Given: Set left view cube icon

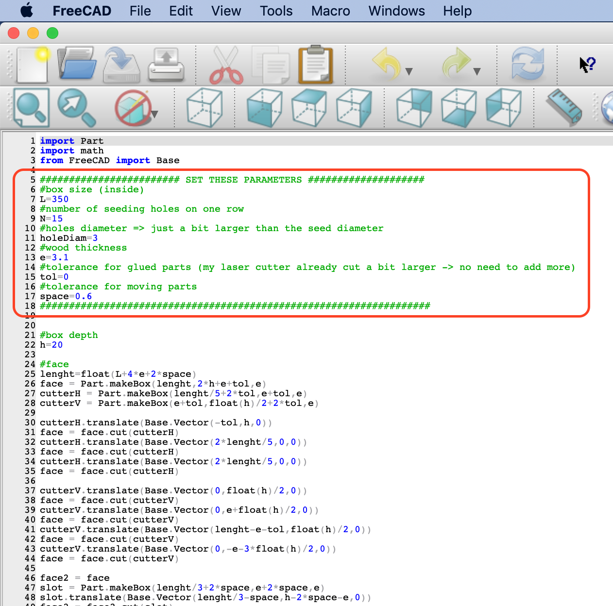Looking at the screenshot, I should [504, 108].
